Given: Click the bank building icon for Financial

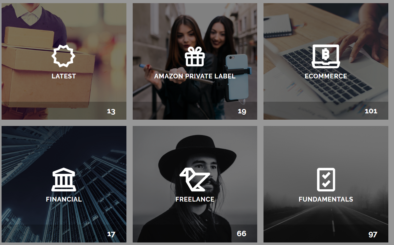Looking at the screenshot, I should pyautogui.click(x=64, y=179).
